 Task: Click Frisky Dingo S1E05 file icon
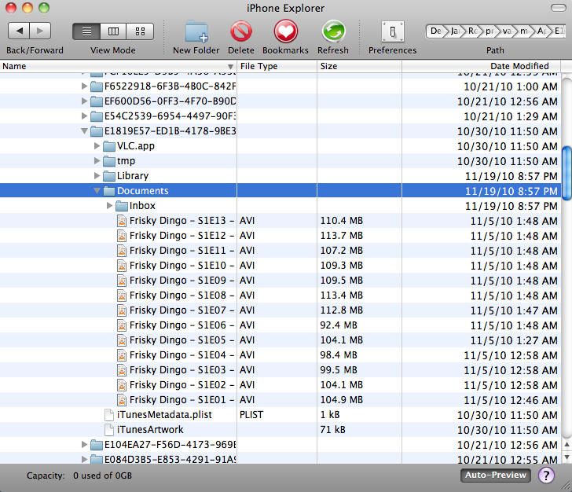(x=122, y=340)
